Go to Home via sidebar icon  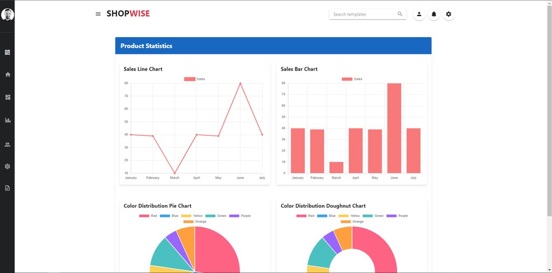pyautogui.click(x=8, y=74)
